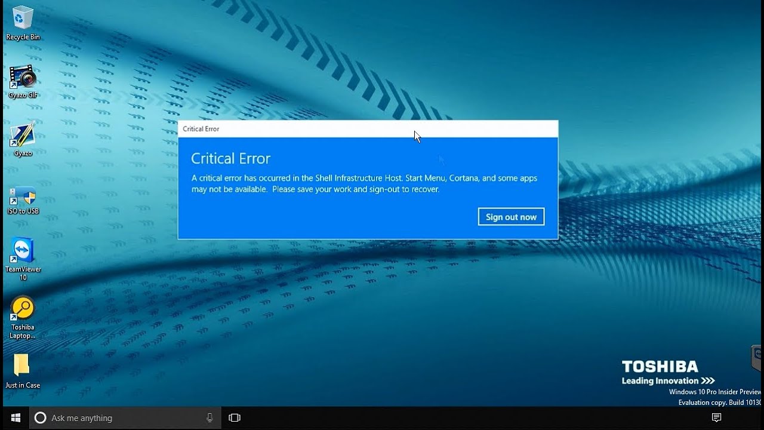Viewport: 764px width, 430px height.
Task: Select the Gyazo GIF desktop shortcut
Action: (23, 81)
